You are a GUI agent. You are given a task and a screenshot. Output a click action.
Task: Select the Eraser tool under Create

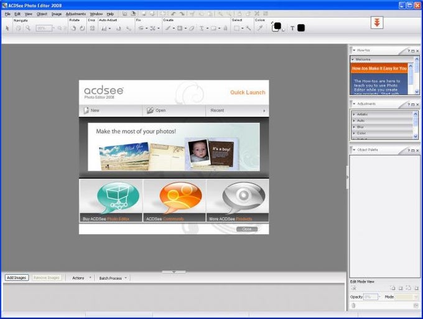click(192, 28)
